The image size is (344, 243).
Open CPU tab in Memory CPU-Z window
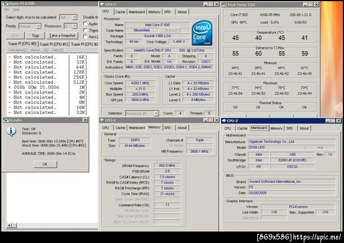[105, 128]
